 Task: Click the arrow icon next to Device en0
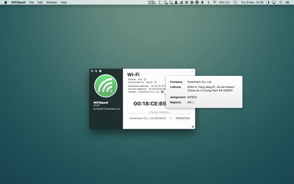[x=145, y=79]
